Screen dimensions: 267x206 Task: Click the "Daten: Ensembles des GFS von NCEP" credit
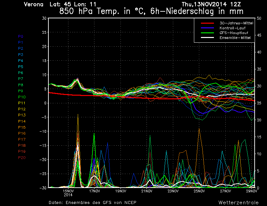tap(92, 203)
